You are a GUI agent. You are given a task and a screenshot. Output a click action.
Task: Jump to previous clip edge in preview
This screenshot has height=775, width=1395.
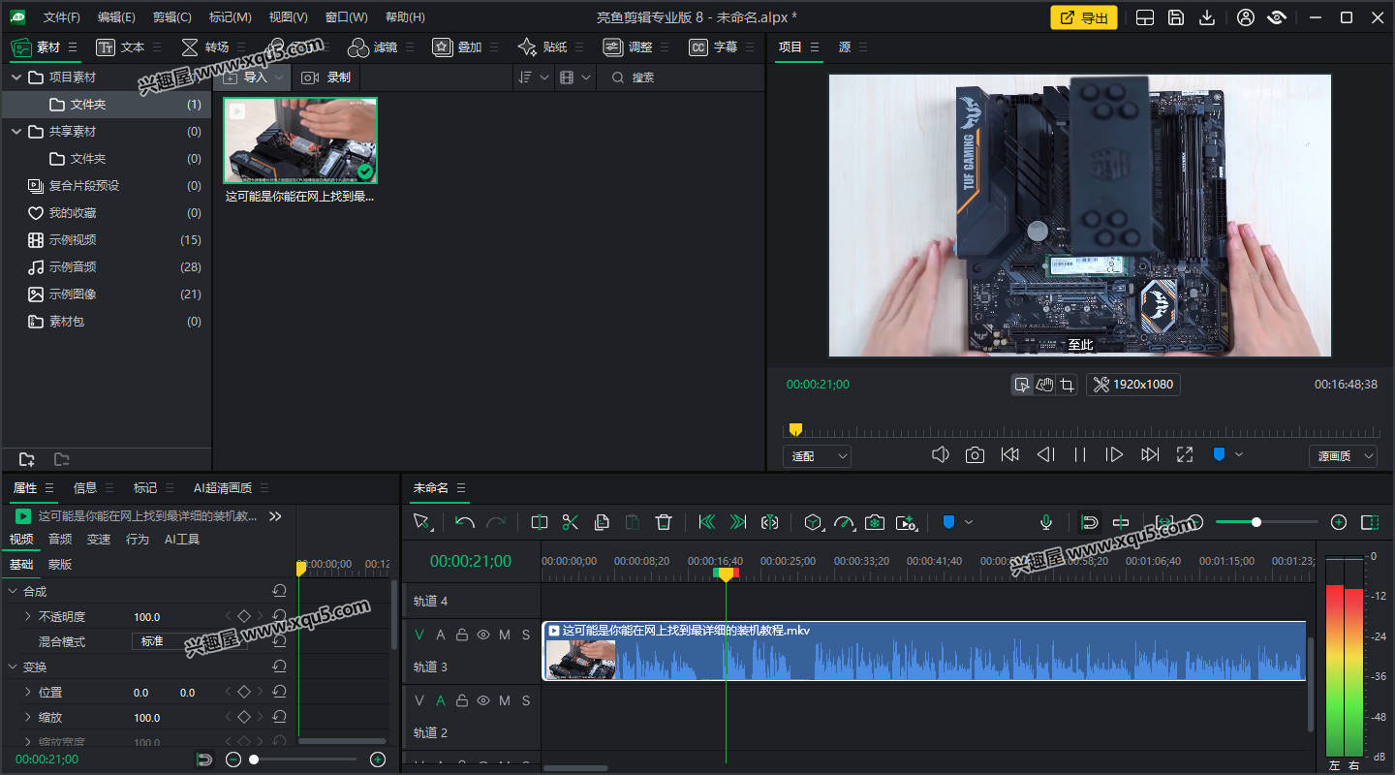[x=1010, y=454]
